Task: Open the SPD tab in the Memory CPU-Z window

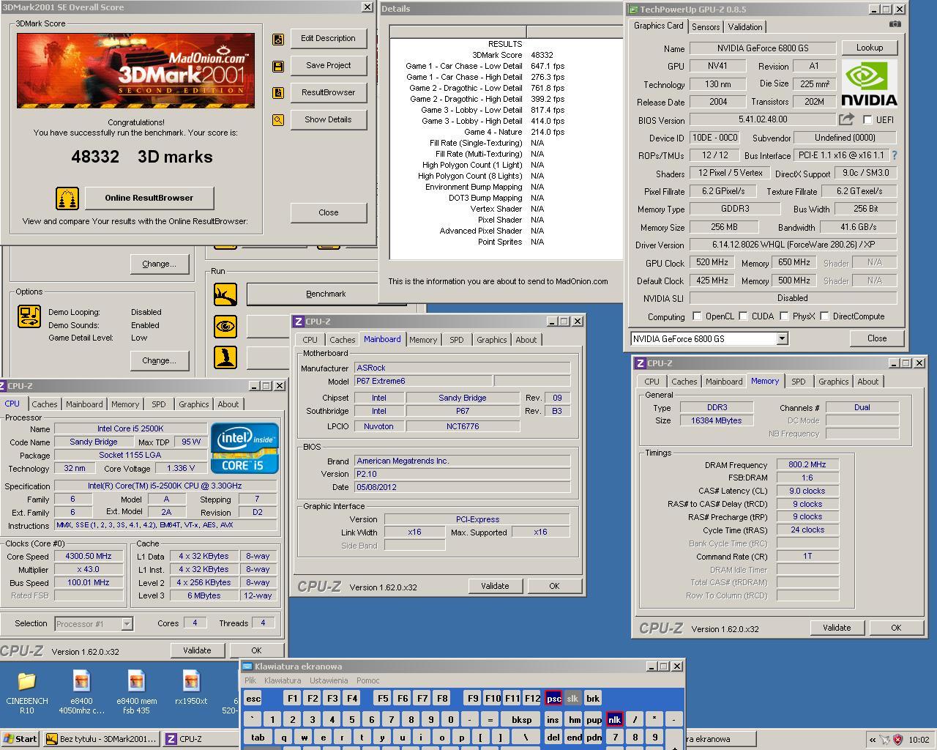Action: tap(798, 382)
